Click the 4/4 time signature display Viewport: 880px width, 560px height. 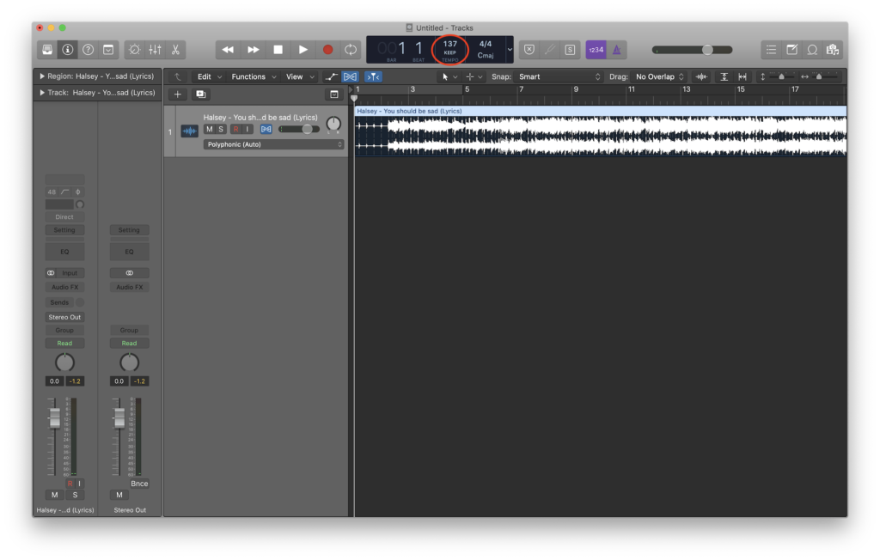(486, 44)
